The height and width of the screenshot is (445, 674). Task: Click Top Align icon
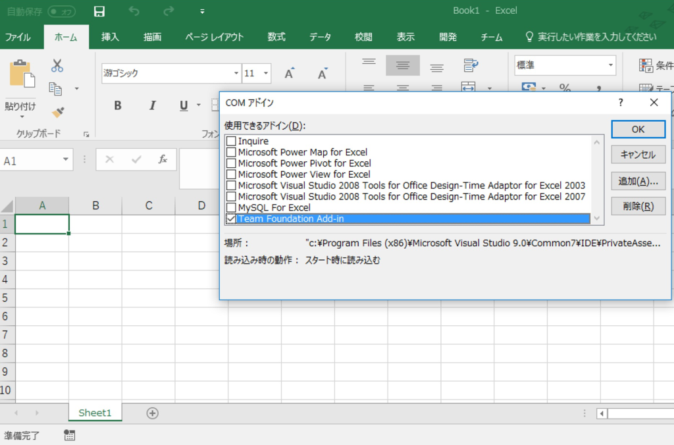coord(369,62)
